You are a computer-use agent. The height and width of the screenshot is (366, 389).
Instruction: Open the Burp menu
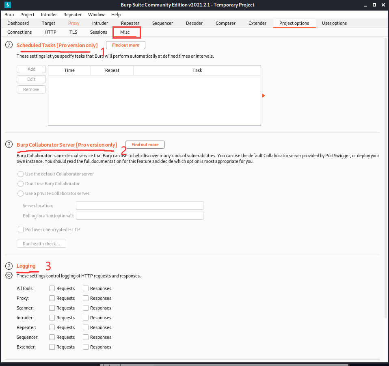pos(9,15)
